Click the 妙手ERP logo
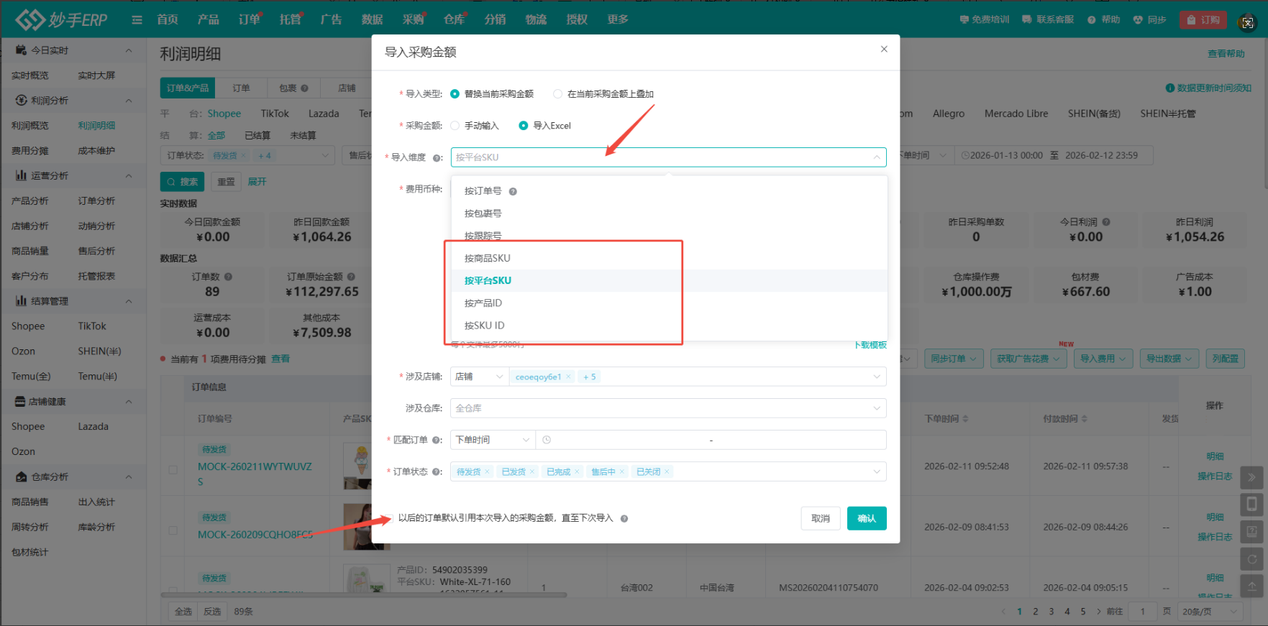 pyautogui.click(x=62, y=19)
